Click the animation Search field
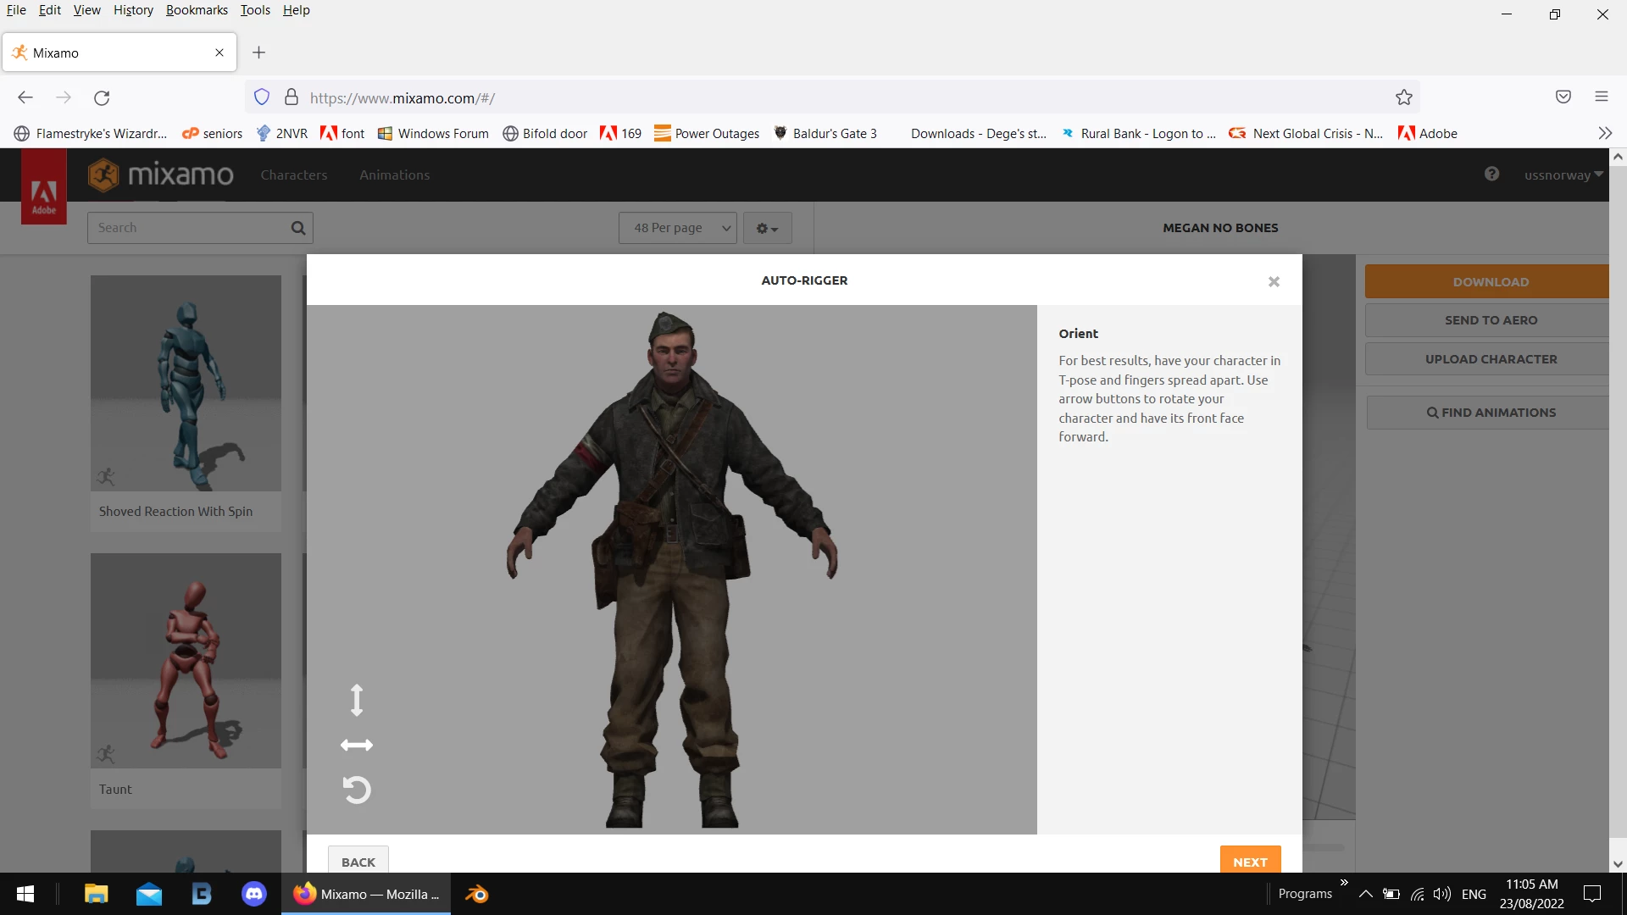 pos(191,228)
